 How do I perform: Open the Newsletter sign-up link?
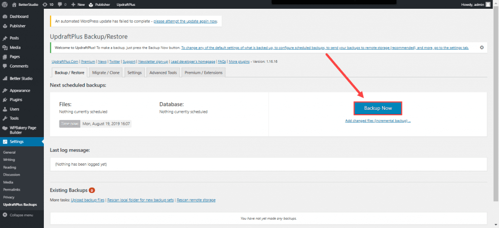pyautogui.click(x=153, y=62)
